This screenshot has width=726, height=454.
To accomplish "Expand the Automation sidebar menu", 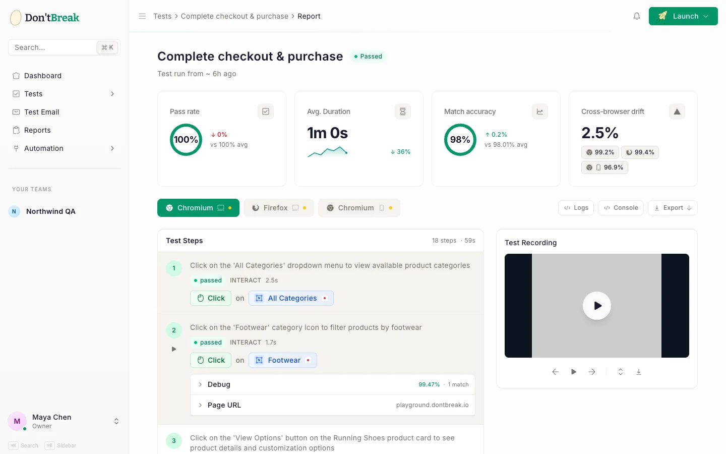I will point(64,148).
